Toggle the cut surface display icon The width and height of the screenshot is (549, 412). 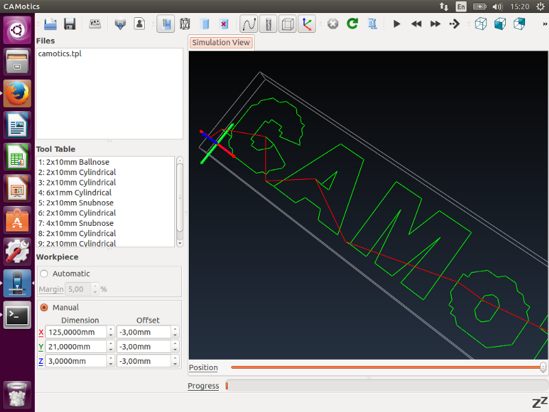(x=165, y=24)
